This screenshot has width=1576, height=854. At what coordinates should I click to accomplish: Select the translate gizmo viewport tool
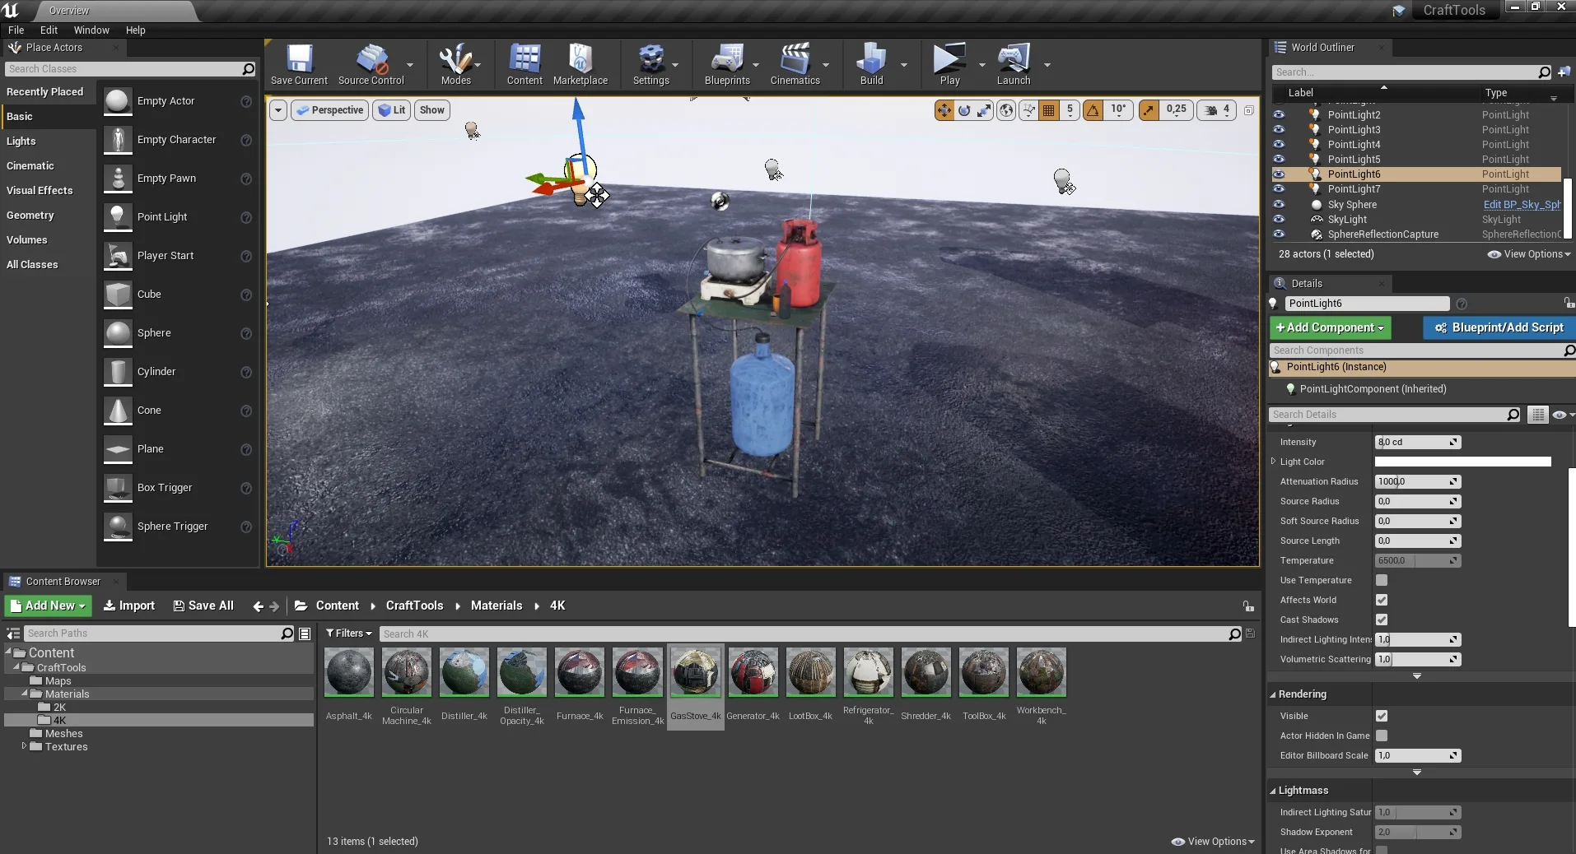pos(944,110)
